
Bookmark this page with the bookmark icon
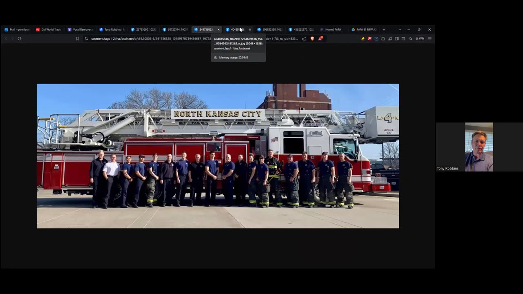78,38
